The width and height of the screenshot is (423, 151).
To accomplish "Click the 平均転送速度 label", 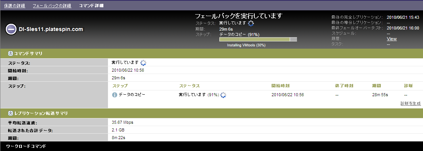I will [22, 123].
